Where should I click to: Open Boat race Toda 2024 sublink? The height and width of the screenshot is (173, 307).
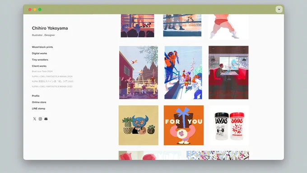42,71
